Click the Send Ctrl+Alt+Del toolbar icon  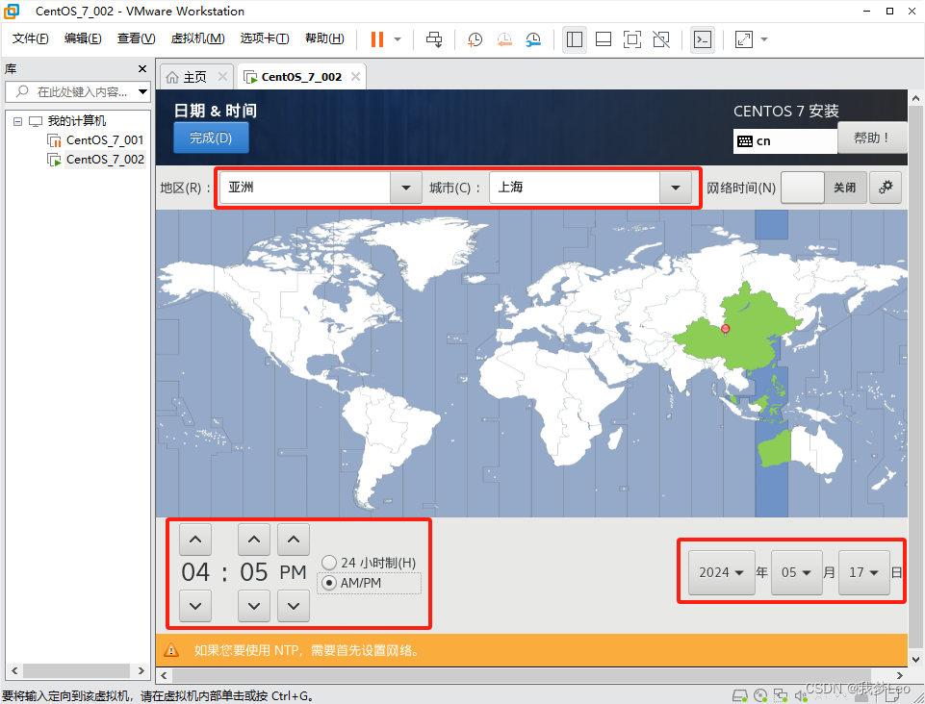(434, 39)
